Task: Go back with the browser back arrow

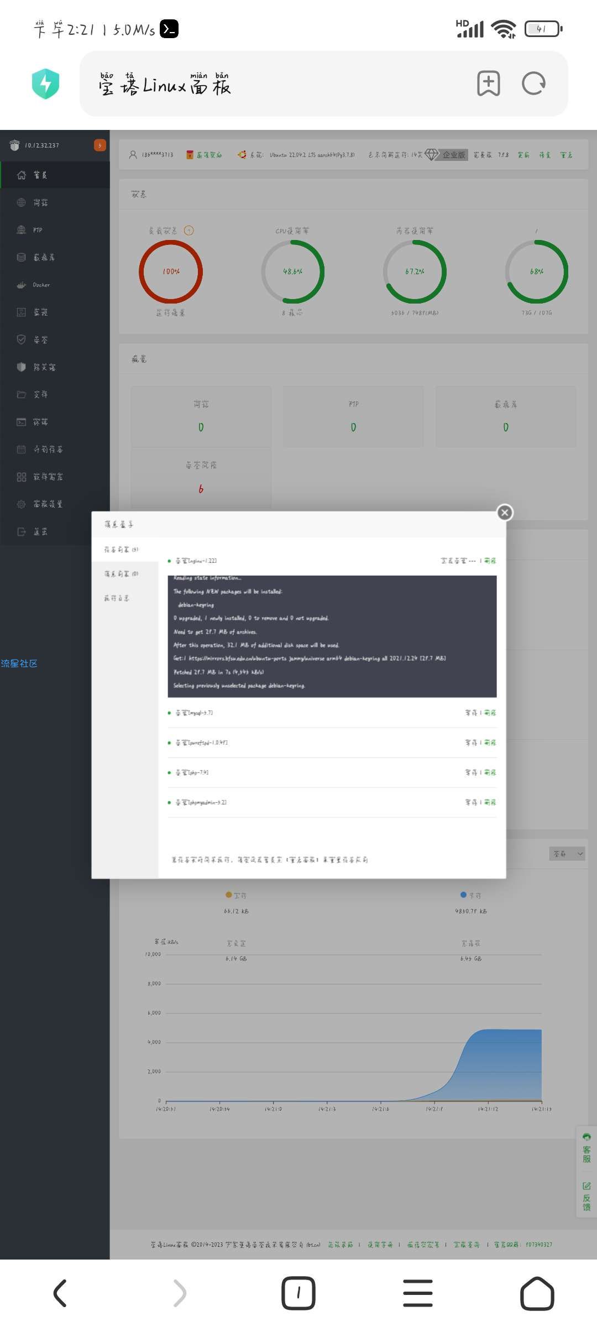Action: click(60, 1293)
